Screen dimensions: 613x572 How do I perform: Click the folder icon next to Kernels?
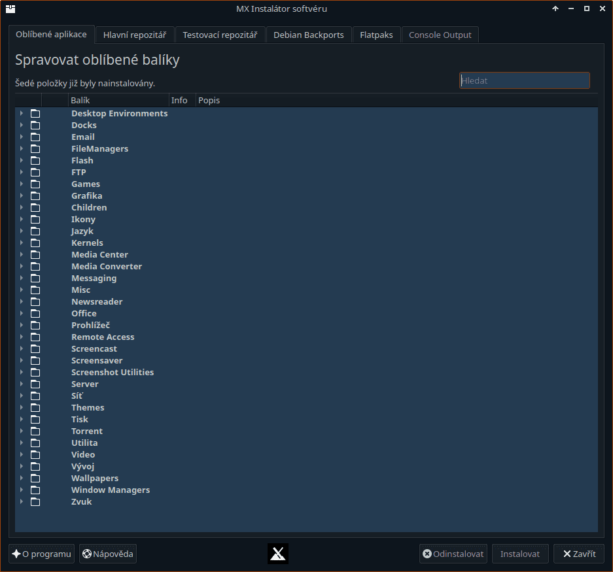tap(35, 243)
